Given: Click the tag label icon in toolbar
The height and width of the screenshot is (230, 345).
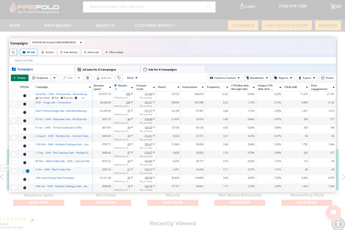Looking at the screenshot, I should [119, 78].
